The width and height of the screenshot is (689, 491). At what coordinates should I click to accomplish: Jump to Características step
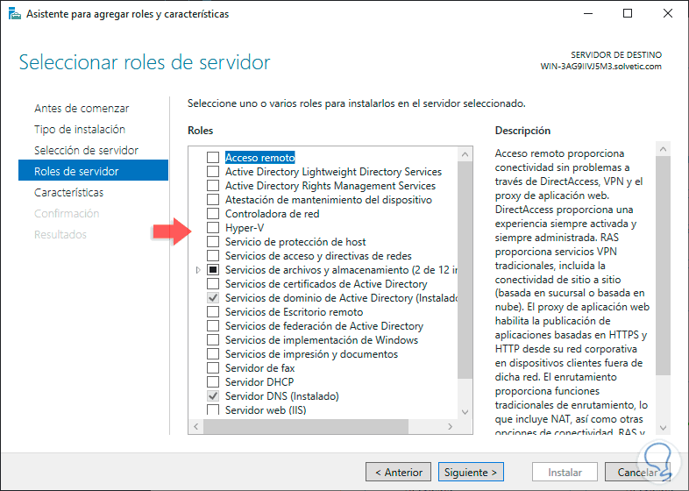(x=69, y=193)
